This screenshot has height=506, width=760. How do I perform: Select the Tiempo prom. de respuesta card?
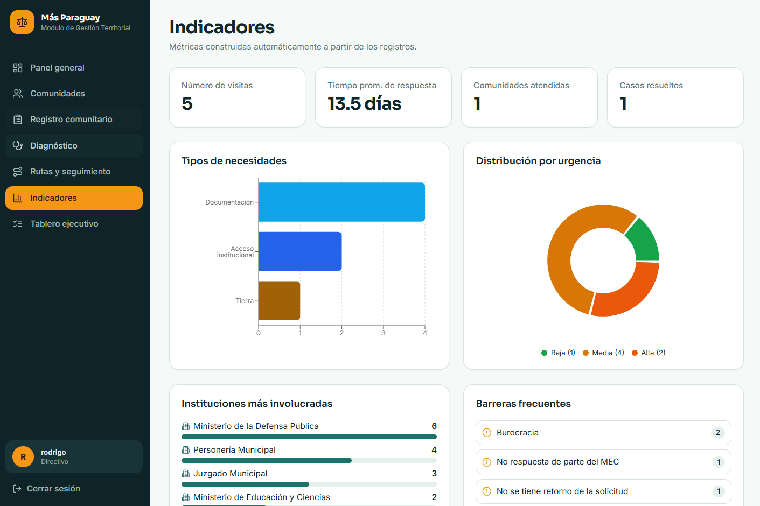383,97
